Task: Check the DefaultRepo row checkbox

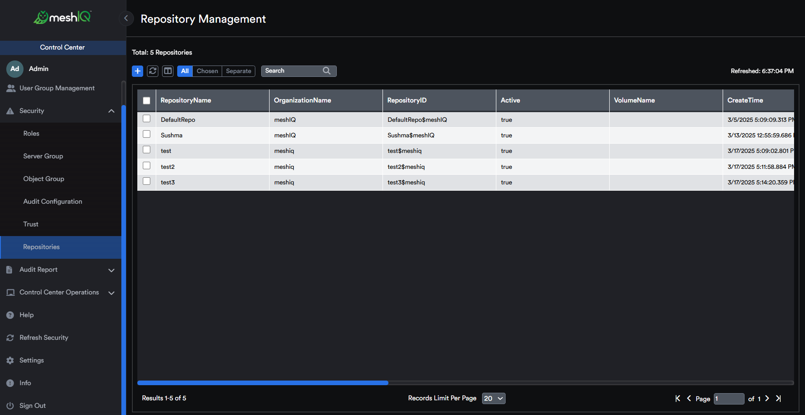Action: click(x=147, y=118)
